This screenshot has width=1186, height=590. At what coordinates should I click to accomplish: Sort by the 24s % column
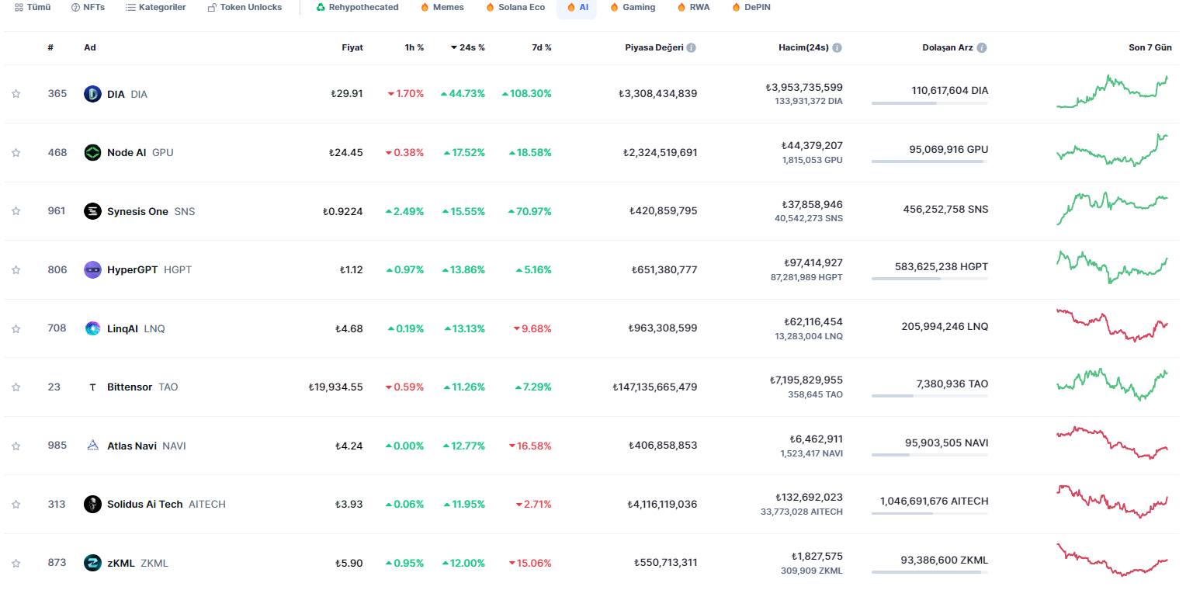click(x=468, y=47)
